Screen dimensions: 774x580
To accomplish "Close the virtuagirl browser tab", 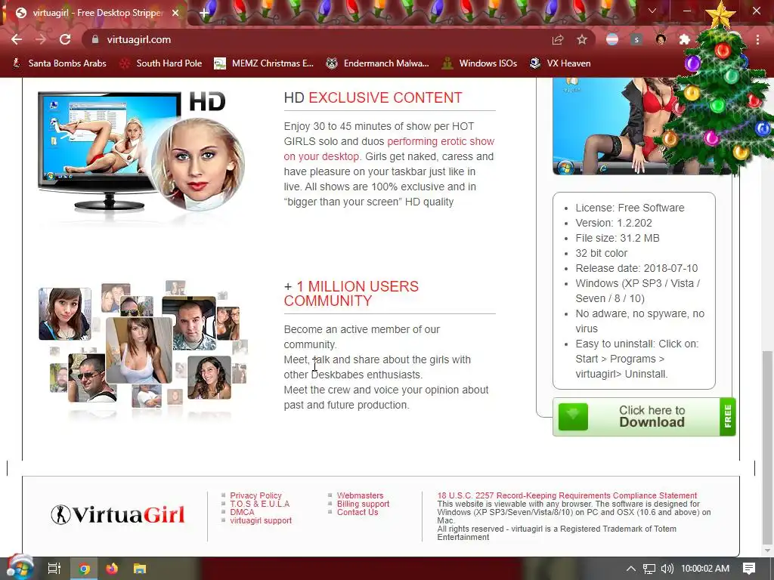I will (x=175, y=13).
